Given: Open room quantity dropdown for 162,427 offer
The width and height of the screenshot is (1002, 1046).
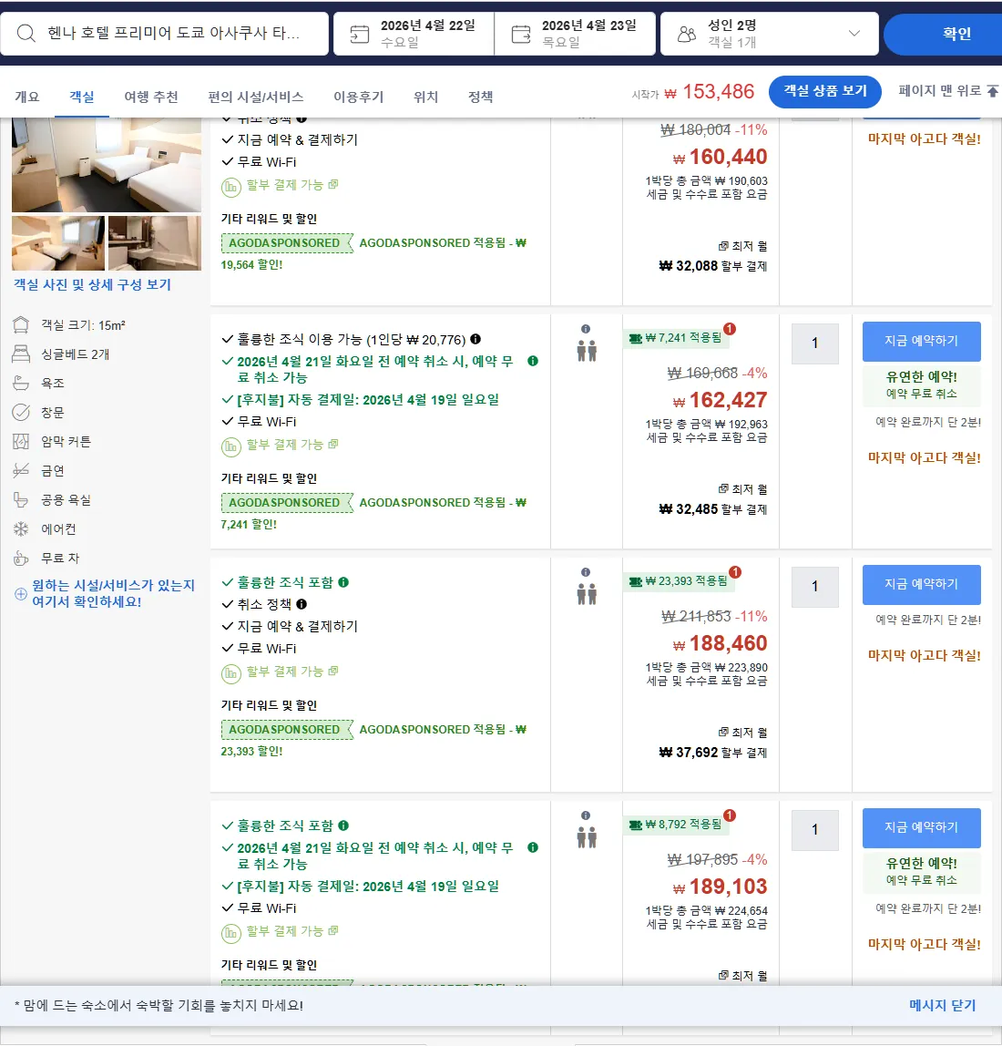Looking at the screenshot, I should 814,343.
